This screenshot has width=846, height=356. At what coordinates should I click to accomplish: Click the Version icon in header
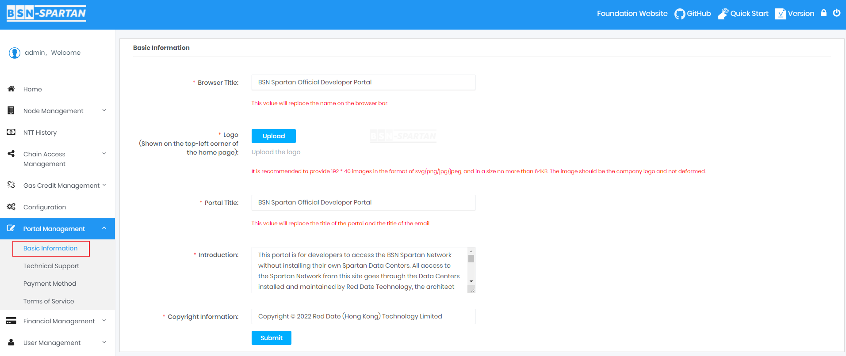[781, 14]
